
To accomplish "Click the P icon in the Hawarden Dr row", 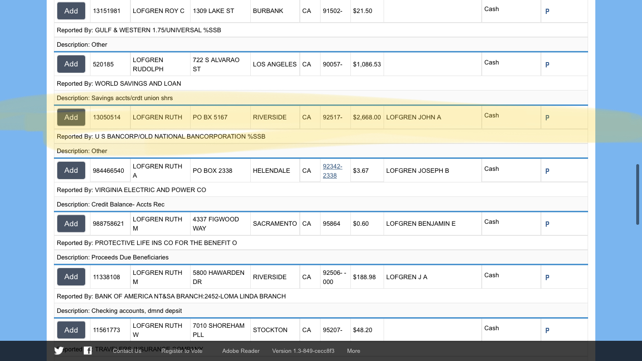I will (547, 277).
